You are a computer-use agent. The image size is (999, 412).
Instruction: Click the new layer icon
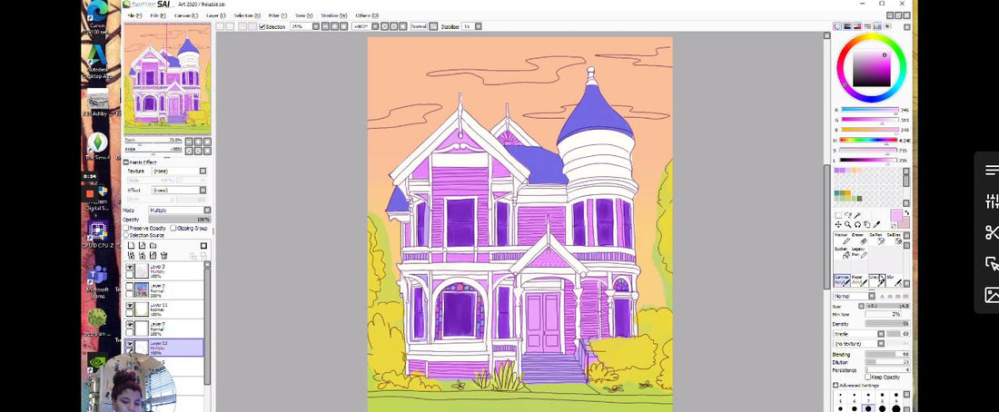pos(131,245)
